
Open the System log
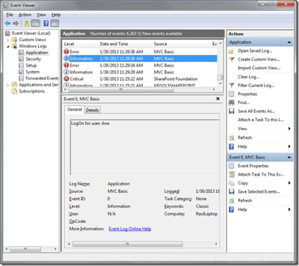[x=33, y=72]
